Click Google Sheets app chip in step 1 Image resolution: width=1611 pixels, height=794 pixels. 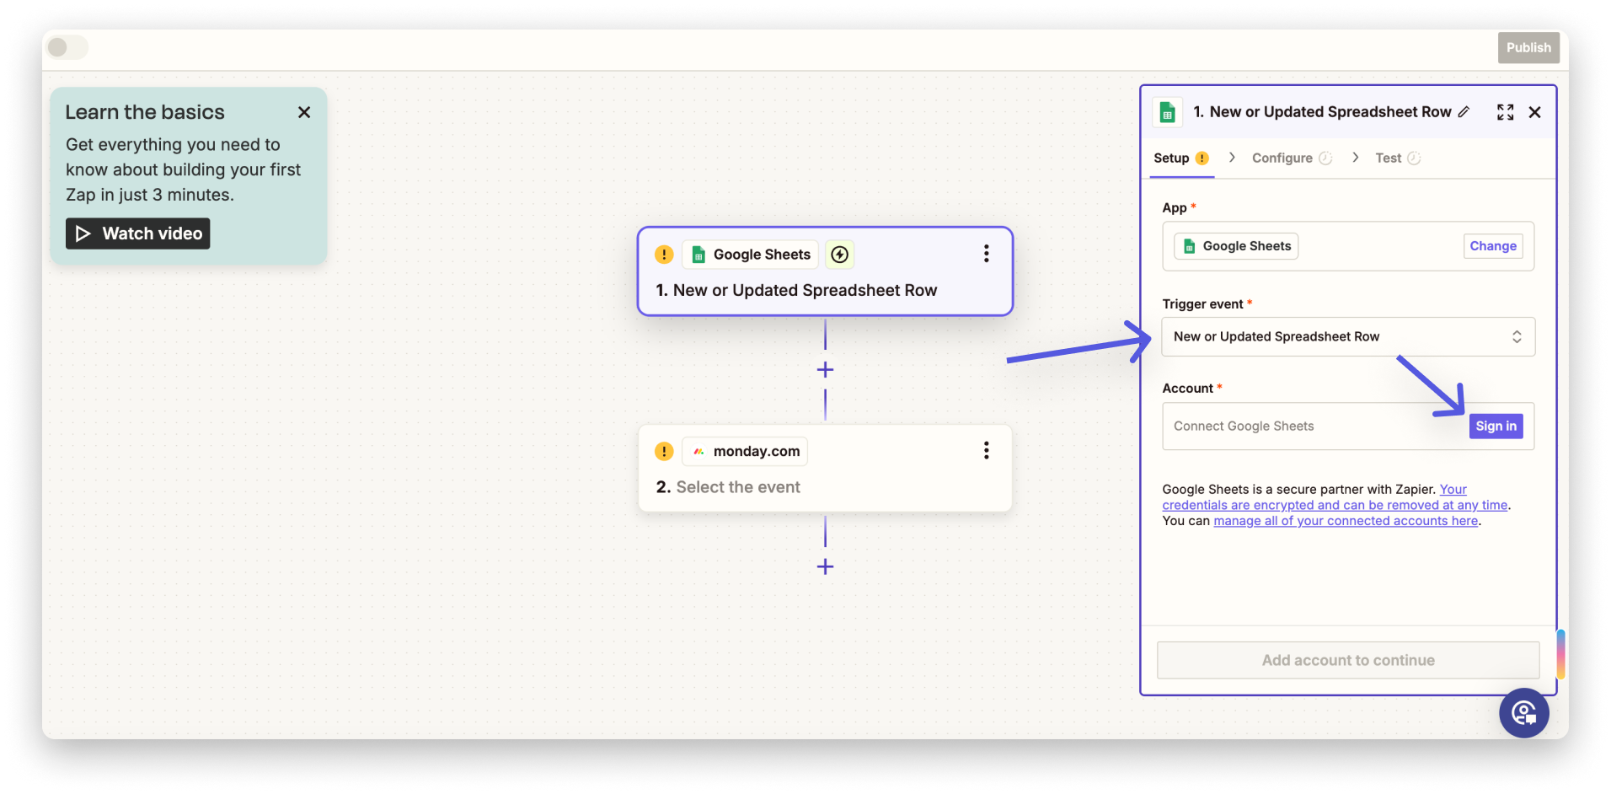click(750, 255)
